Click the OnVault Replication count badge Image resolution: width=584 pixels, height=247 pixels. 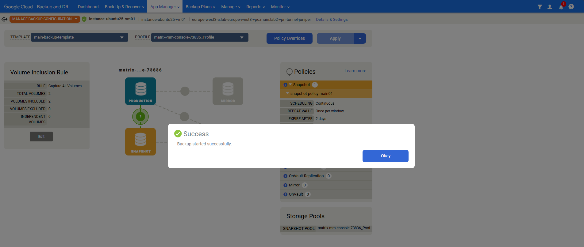[x=328, y=176]
